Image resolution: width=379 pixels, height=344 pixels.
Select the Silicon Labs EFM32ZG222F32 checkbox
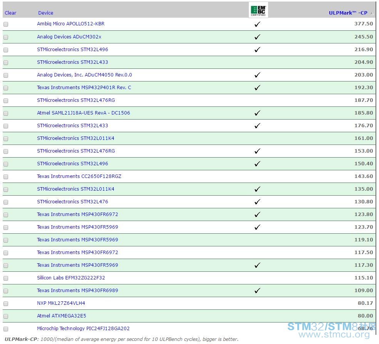6,278
